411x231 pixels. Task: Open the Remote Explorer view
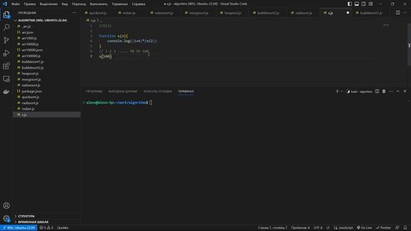[x=6, y=78]
